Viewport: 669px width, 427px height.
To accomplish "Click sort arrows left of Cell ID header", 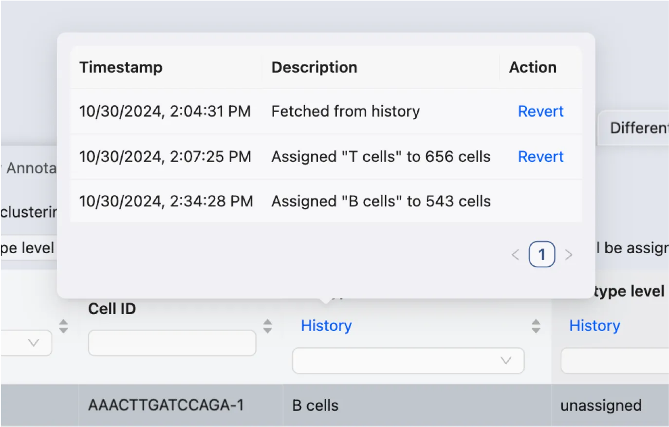I will [x=63, y=326].
